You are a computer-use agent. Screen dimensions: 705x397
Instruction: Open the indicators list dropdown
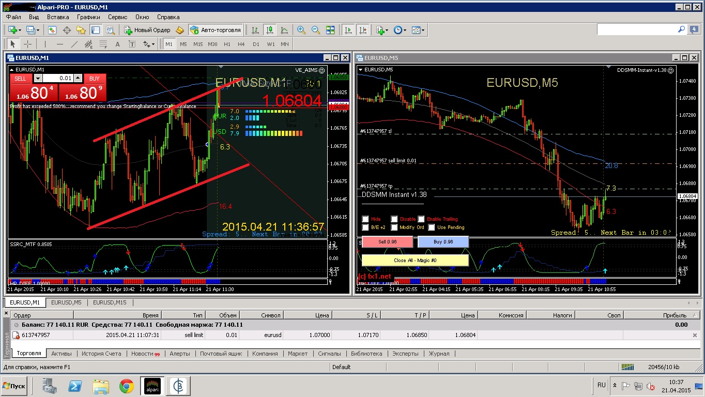coord(387,30)
